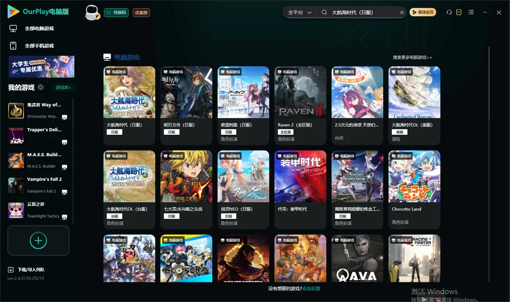This screenshot has height=302, width=510.
Task: Open 七大罪:光与暗之交战 game card
Action: (186, 189)
